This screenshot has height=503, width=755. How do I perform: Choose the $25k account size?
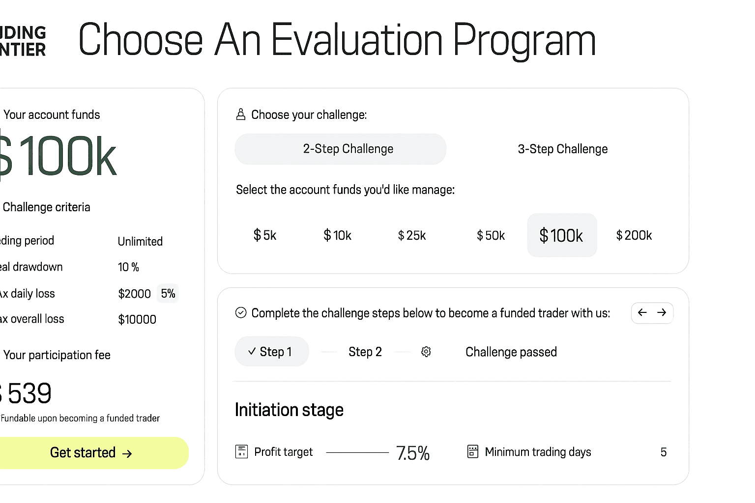pos(412,235)
